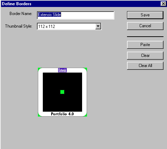Click the Border Name label
The image size is (167, 149).
coord(21,14)
